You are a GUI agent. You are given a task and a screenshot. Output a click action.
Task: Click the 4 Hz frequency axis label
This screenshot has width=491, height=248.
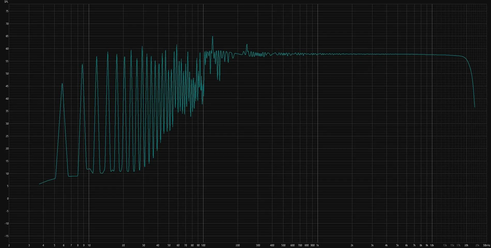[x=43, y=245]
